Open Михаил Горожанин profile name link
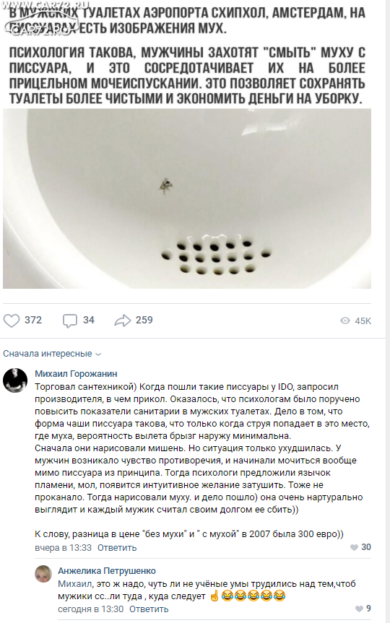The height and width of the screenshot is (623, 390). [76, 373]
